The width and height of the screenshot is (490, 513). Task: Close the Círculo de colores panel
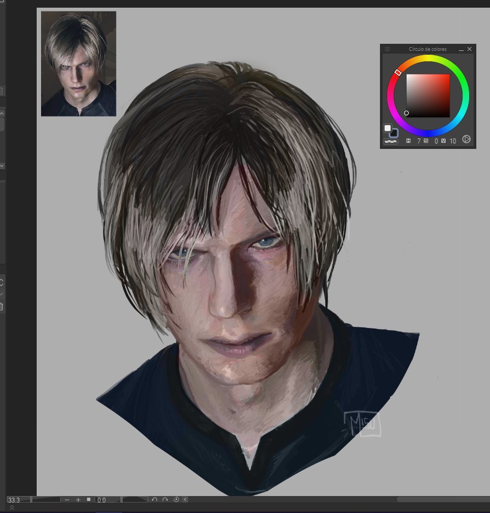[x=469, y=49]
